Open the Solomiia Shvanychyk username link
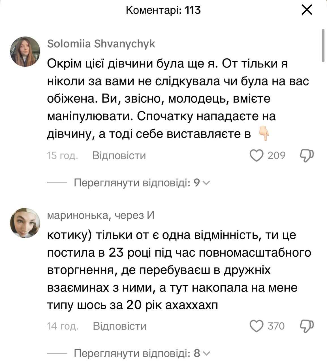Image resolution: width=327 pixels, height=363 pixels. pos(101,44)
